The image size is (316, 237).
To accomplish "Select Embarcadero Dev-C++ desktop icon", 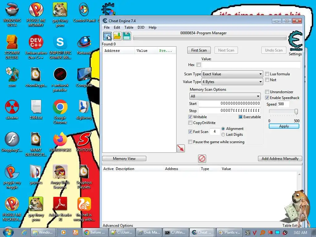I will click(x=36, y=47).
